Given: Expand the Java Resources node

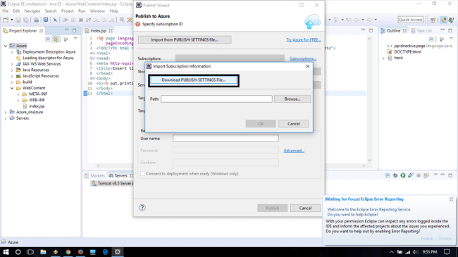Looking at the screenshot, I should (x=12, y=70).
